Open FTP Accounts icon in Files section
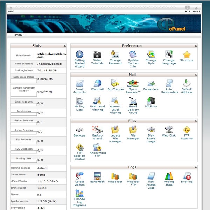Screen dimensions: 210x210 pos(187,129)
